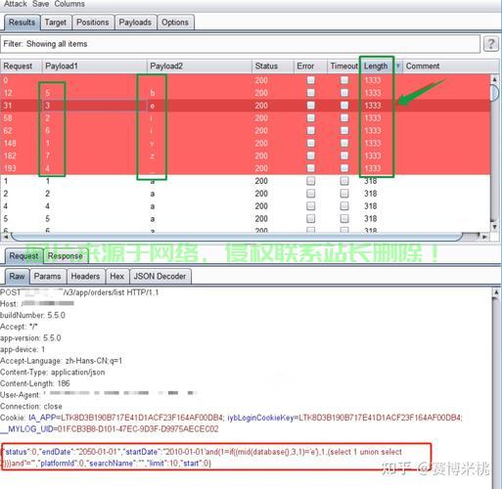Click the help question mark icon
The height and width of the screenshot is (489, 502).
click(x=491, y=44)
